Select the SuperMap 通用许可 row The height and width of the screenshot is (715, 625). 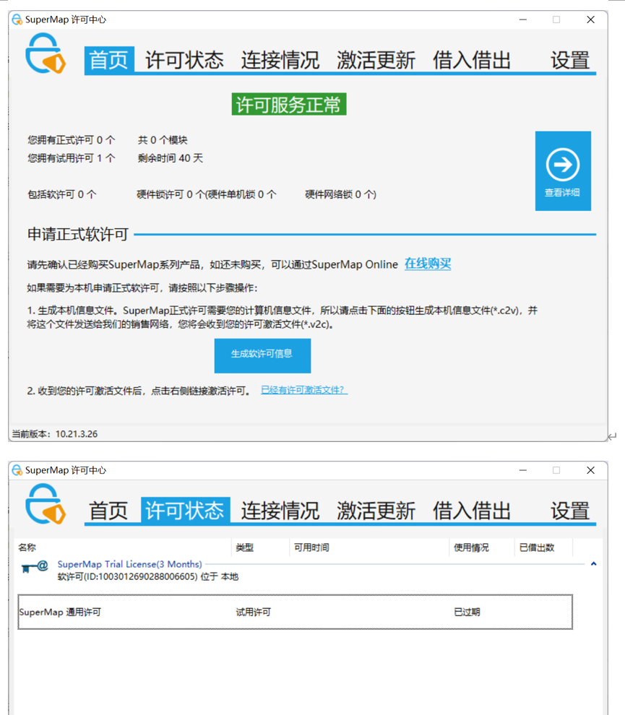pyautogui.click(x=295, y=612)
